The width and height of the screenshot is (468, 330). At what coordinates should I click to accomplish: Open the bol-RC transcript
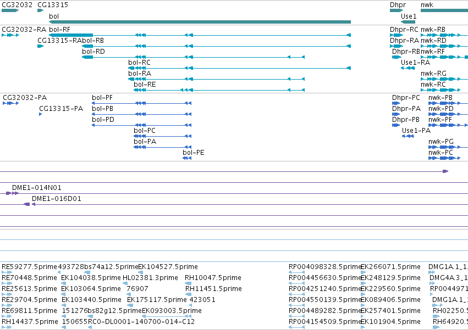[x=139, y=63]
